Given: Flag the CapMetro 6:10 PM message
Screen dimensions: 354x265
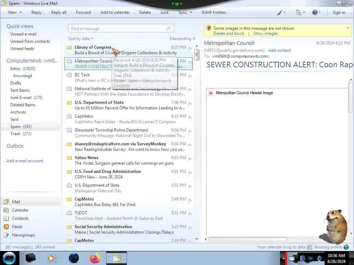Looking at the screenshot, I should (x=190, y=117).
